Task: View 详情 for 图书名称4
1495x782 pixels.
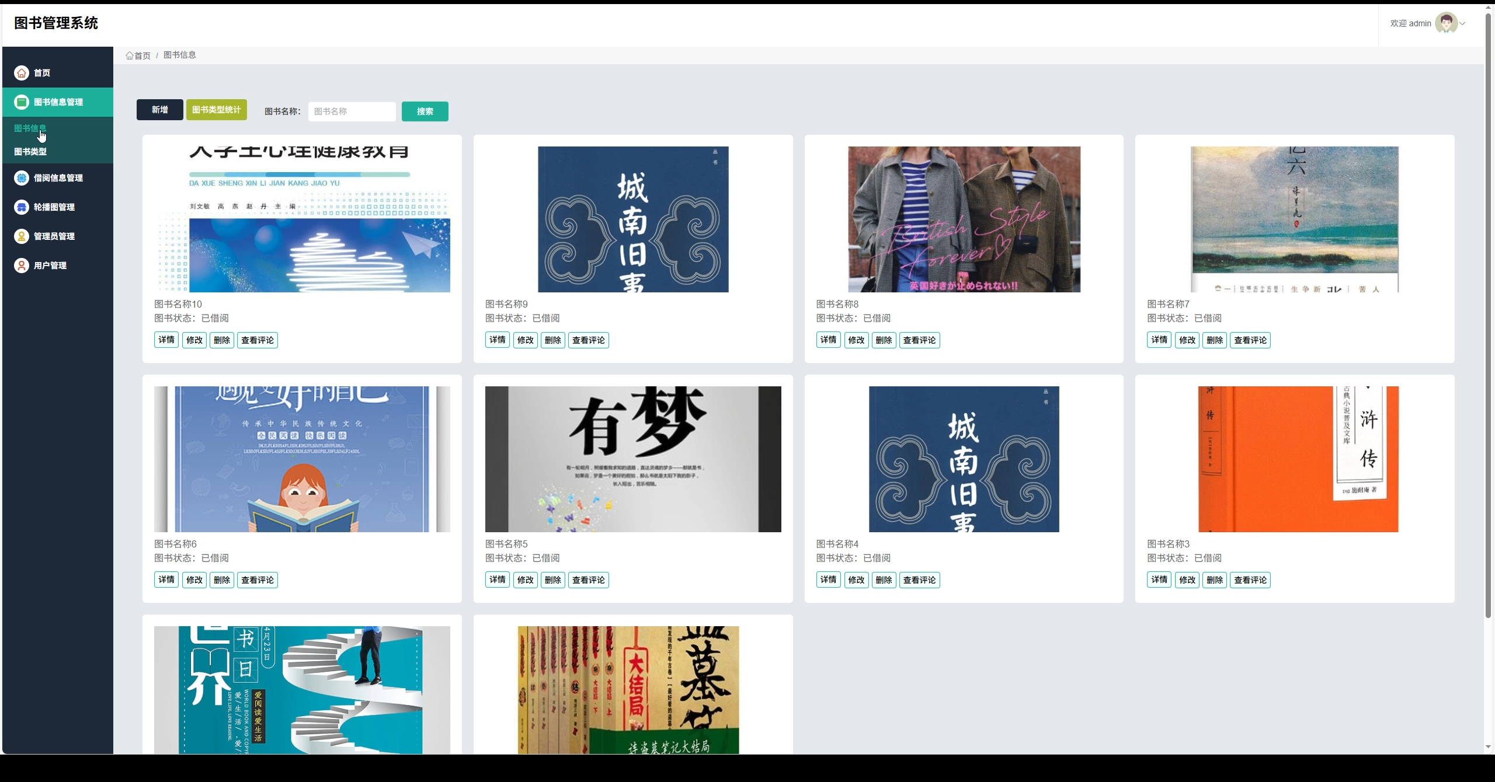Action: click(829, 579)
